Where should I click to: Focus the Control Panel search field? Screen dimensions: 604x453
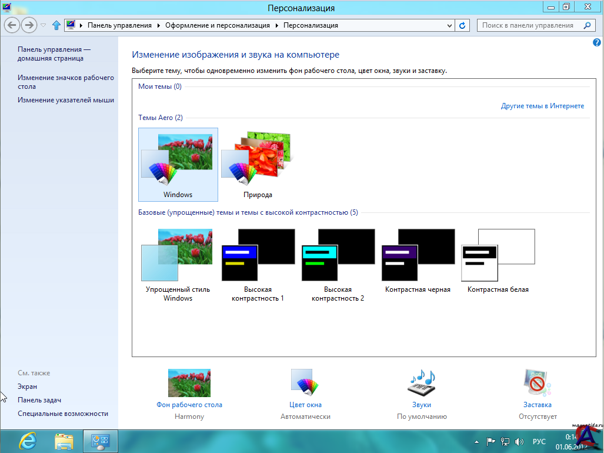(538, 25)
